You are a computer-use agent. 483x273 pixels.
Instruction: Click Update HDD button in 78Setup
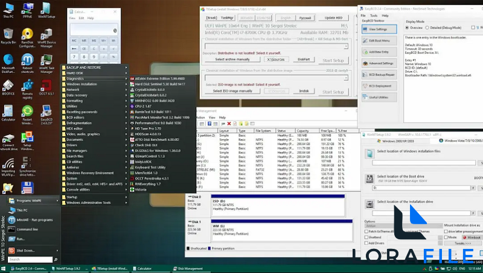point(334,18)
